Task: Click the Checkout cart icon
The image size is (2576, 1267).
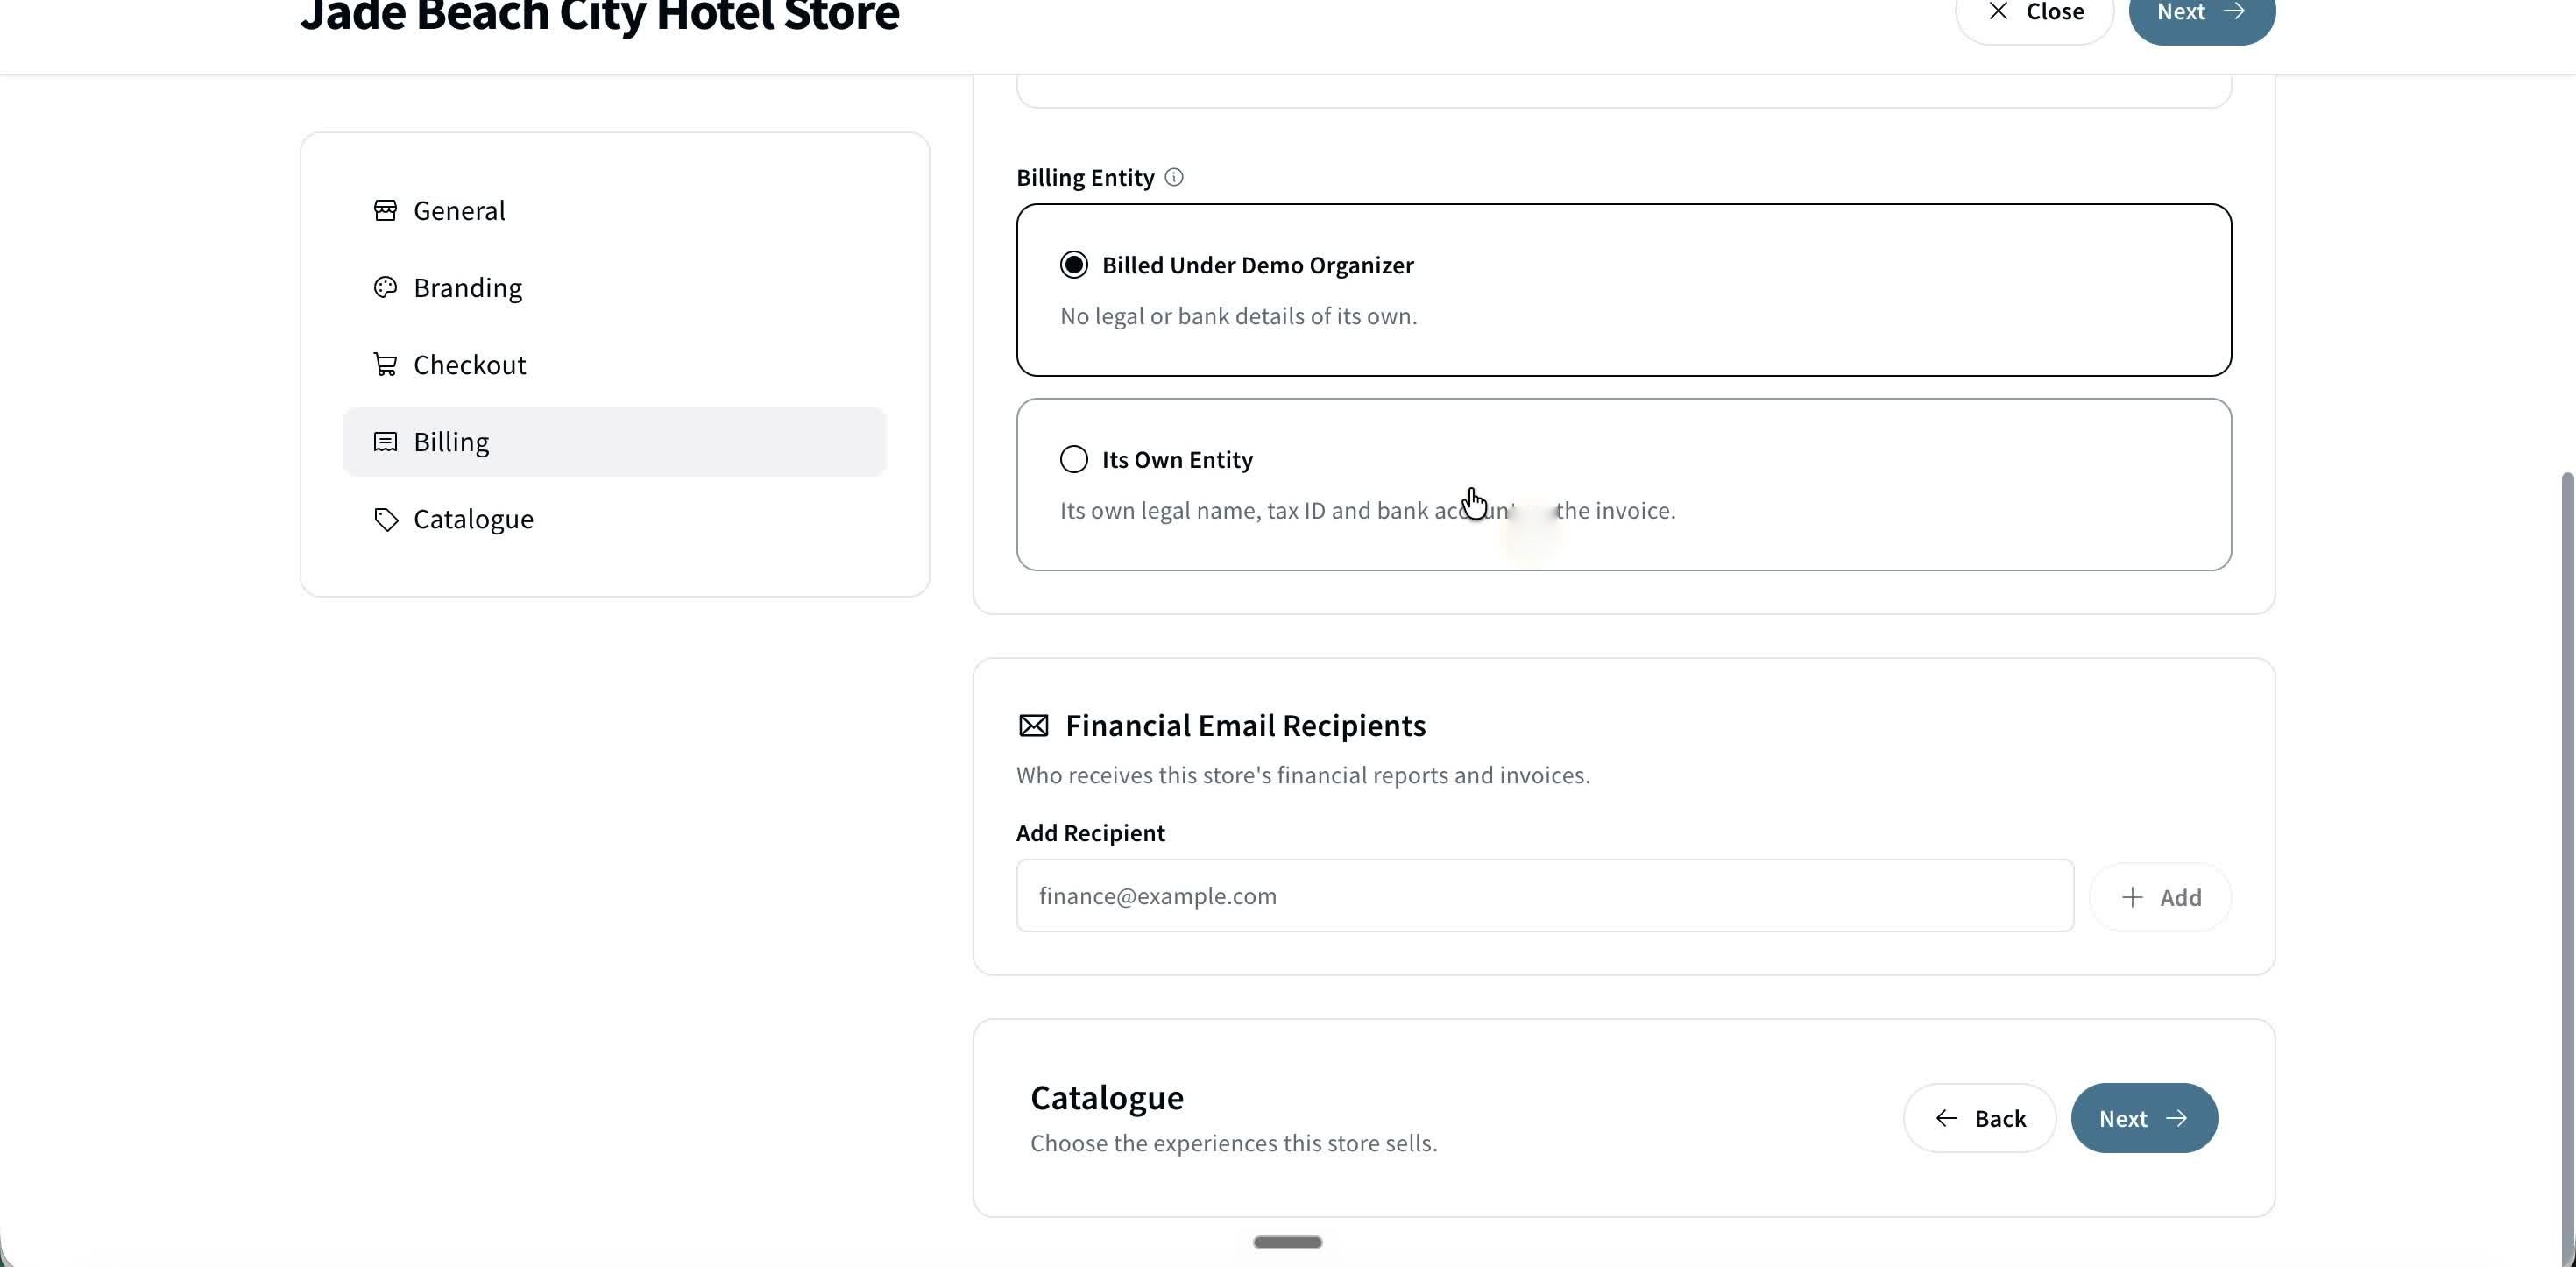Action: pos(385,365)
